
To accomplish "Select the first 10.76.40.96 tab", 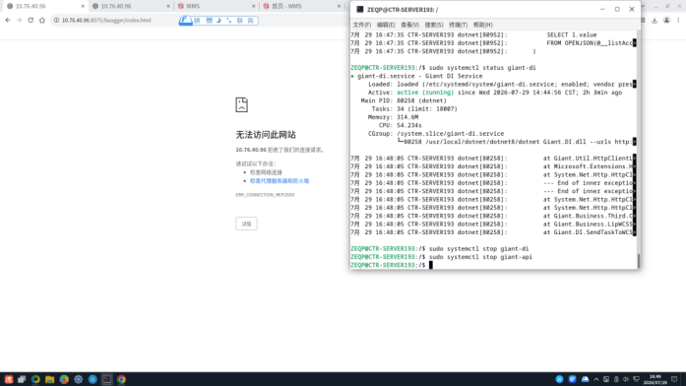I will 43,6.
